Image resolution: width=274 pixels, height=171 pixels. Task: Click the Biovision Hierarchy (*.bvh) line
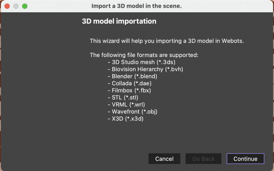coord(145,69)
